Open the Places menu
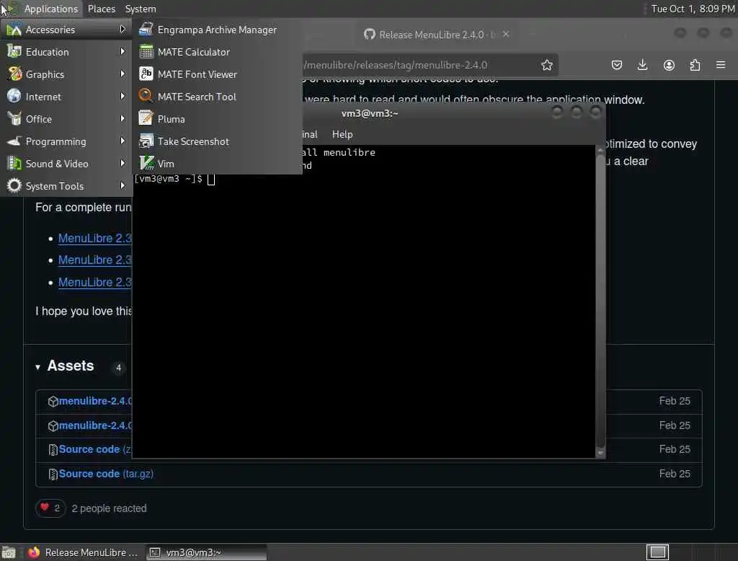738x561 pixels. pyautogui.click(x=101, y=9)
